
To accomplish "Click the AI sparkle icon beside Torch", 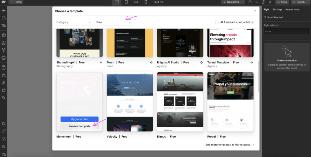I will (151, 63).
